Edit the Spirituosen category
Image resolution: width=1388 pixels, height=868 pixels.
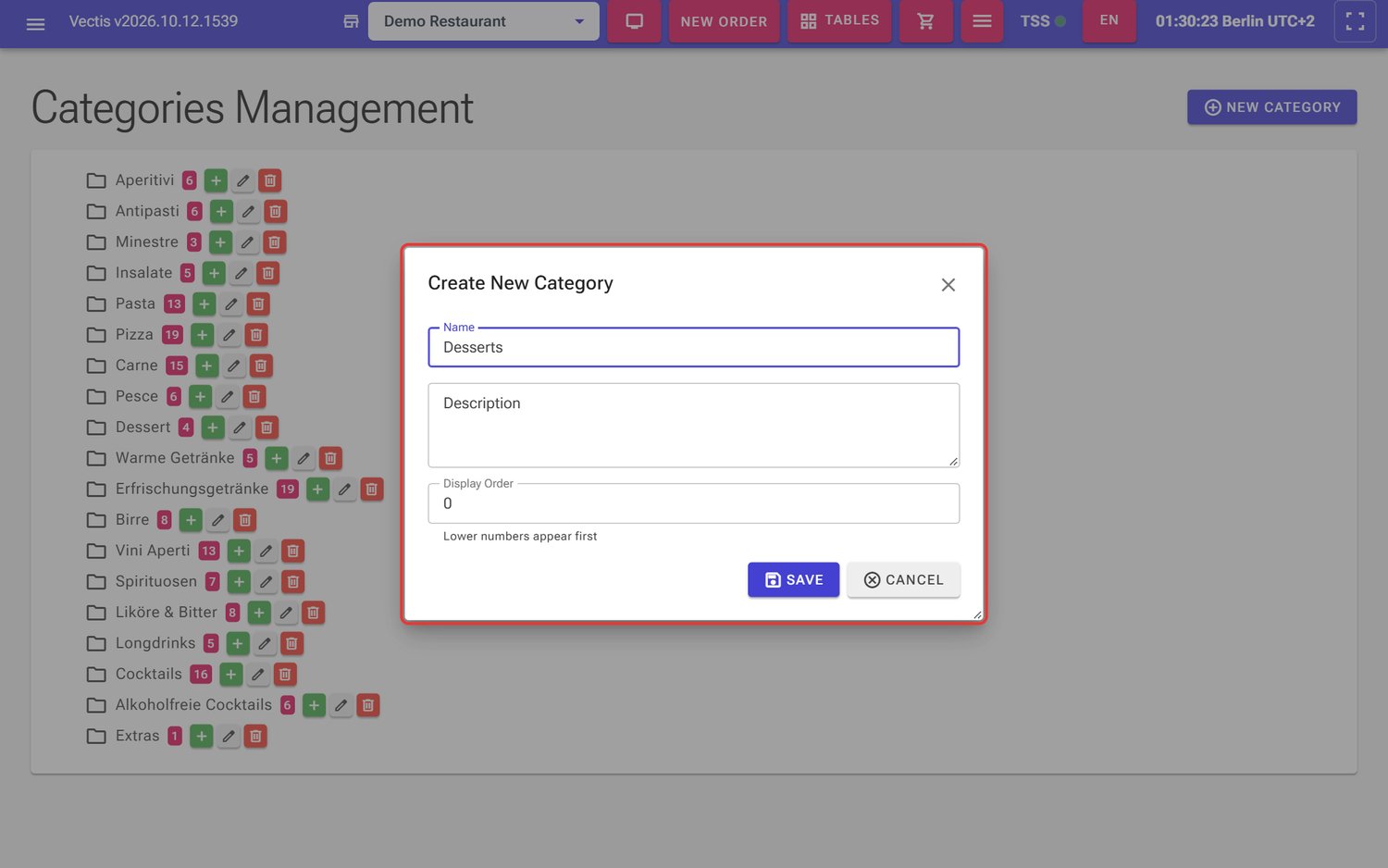[266, 581]
